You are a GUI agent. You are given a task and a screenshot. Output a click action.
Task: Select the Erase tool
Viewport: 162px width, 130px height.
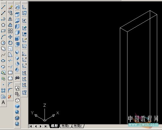coord(10,7)
